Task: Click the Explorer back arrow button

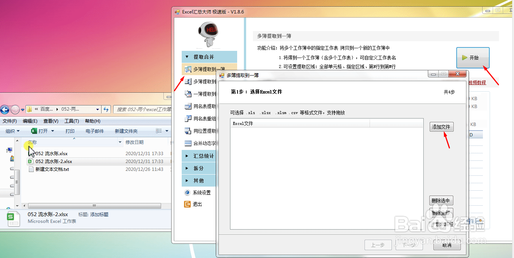Action: pyautogui.click(x=4, y=110)
